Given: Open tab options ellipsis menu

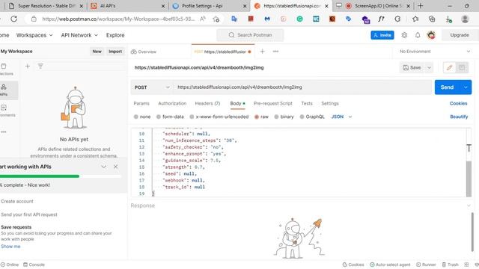Looking at the screenshot, I should tap(275, 52).
